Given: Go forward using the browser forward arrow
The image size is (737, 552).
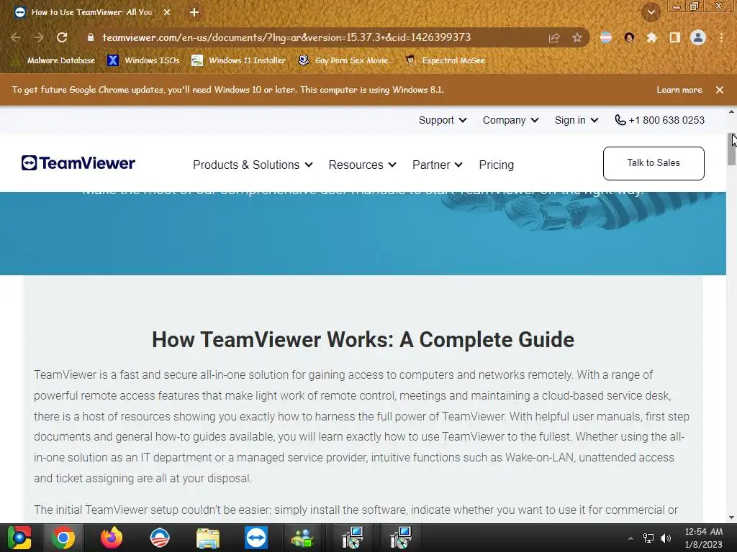Looking at the screenshot, I should coord(39,37).
